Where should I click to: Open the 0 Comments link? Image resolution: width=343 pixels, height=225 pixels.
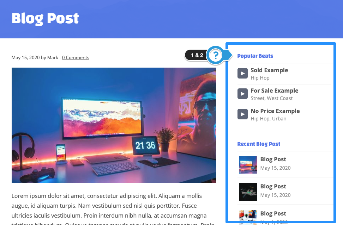point(76,58)
